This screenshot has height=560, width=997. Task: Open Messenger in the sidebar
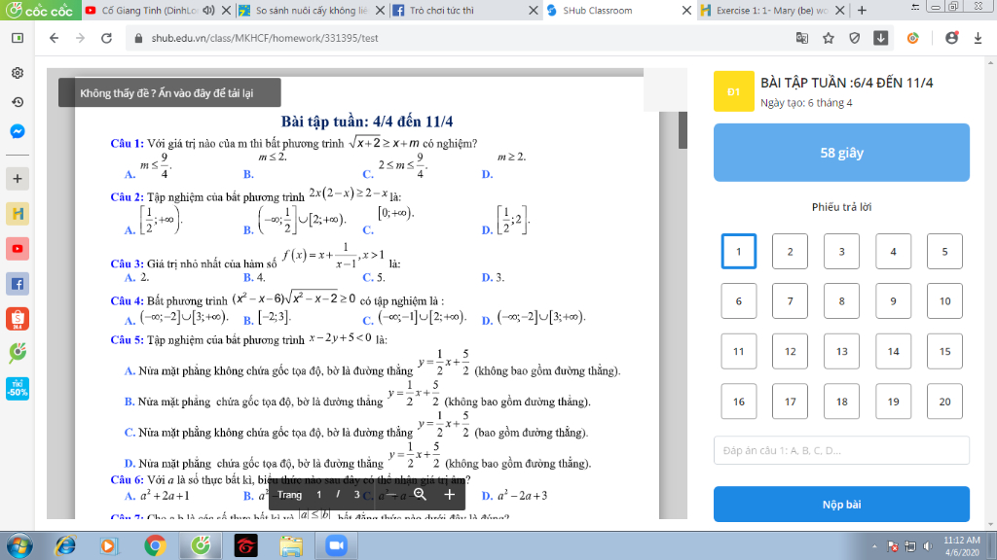[x=18, y=131]
